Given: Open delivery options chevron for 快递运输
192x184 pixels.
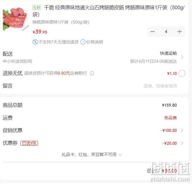Looking at the screenshot, I should (182, 57).
